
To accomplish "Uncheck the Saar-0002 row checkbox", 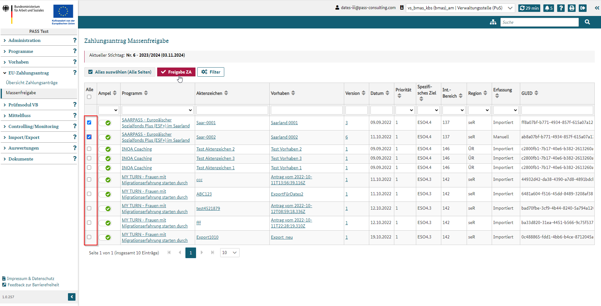I will pos(89,137).
